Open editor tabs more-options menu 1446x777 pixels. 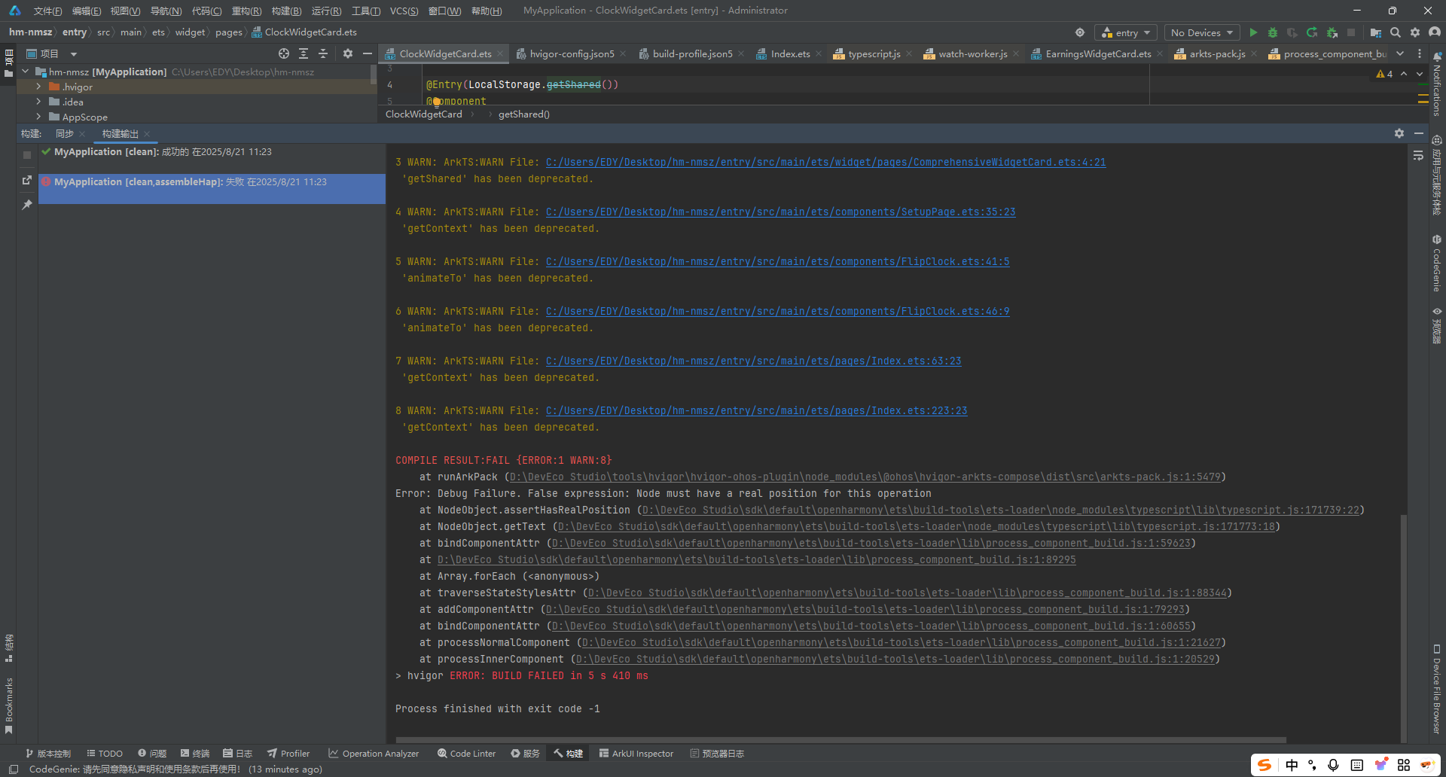tap(1420, 53)
